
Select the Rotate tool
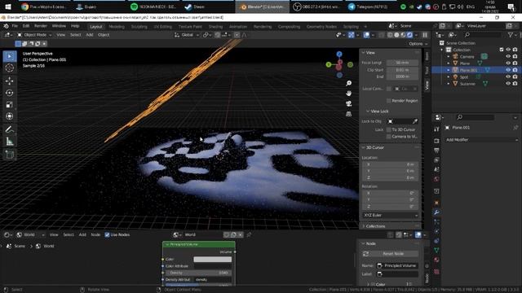[9, 93]
